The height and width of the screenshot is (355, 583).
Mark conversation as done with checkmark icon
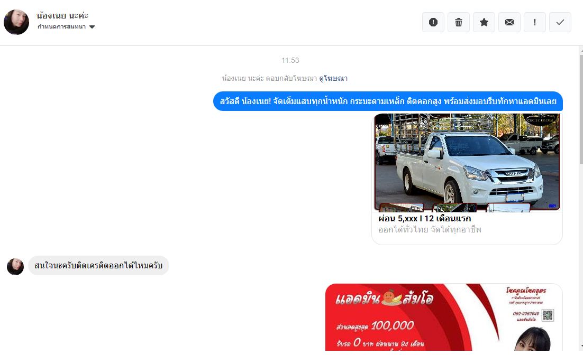(x=560, y=22)
